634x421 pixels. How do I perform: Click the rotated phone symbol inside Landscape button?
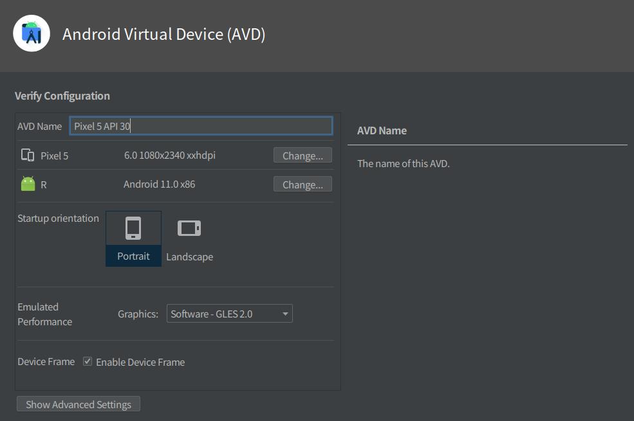[189, 227]
